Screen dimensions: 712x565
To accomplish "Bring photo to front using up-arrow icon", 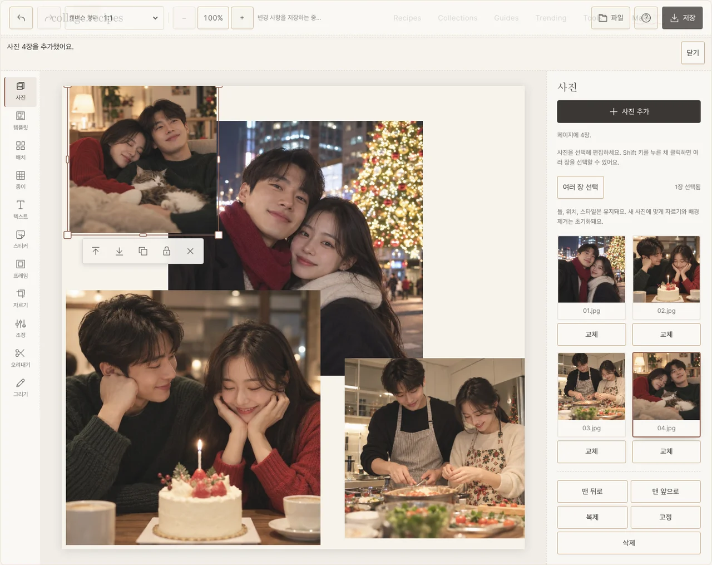I will pyautogui.click(x=96, y=251).
